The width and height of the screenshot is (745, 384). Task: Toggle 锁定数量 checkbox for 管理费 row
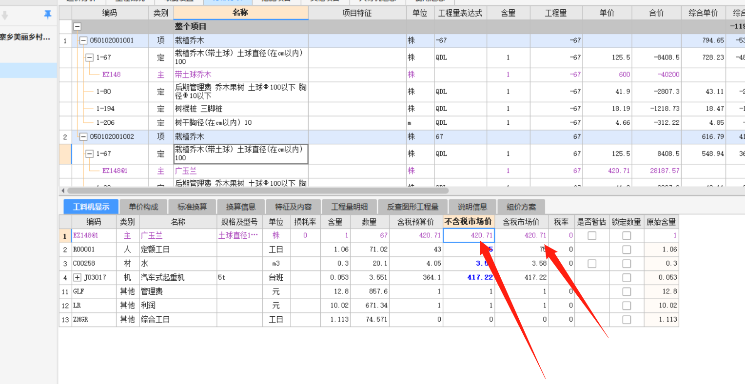(627, 291)
